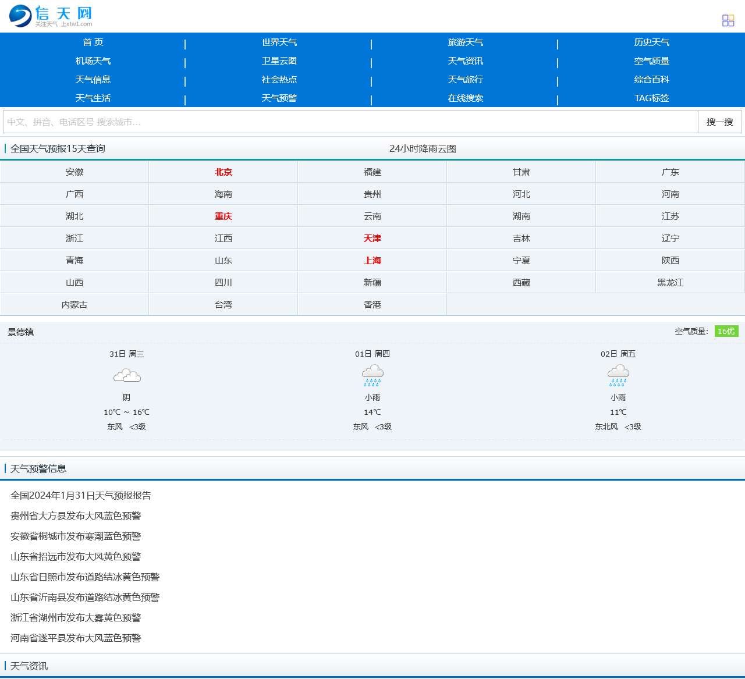Open the 24小时降雨云图 link
The image size is (745, 679).
[x=423, y=149]
